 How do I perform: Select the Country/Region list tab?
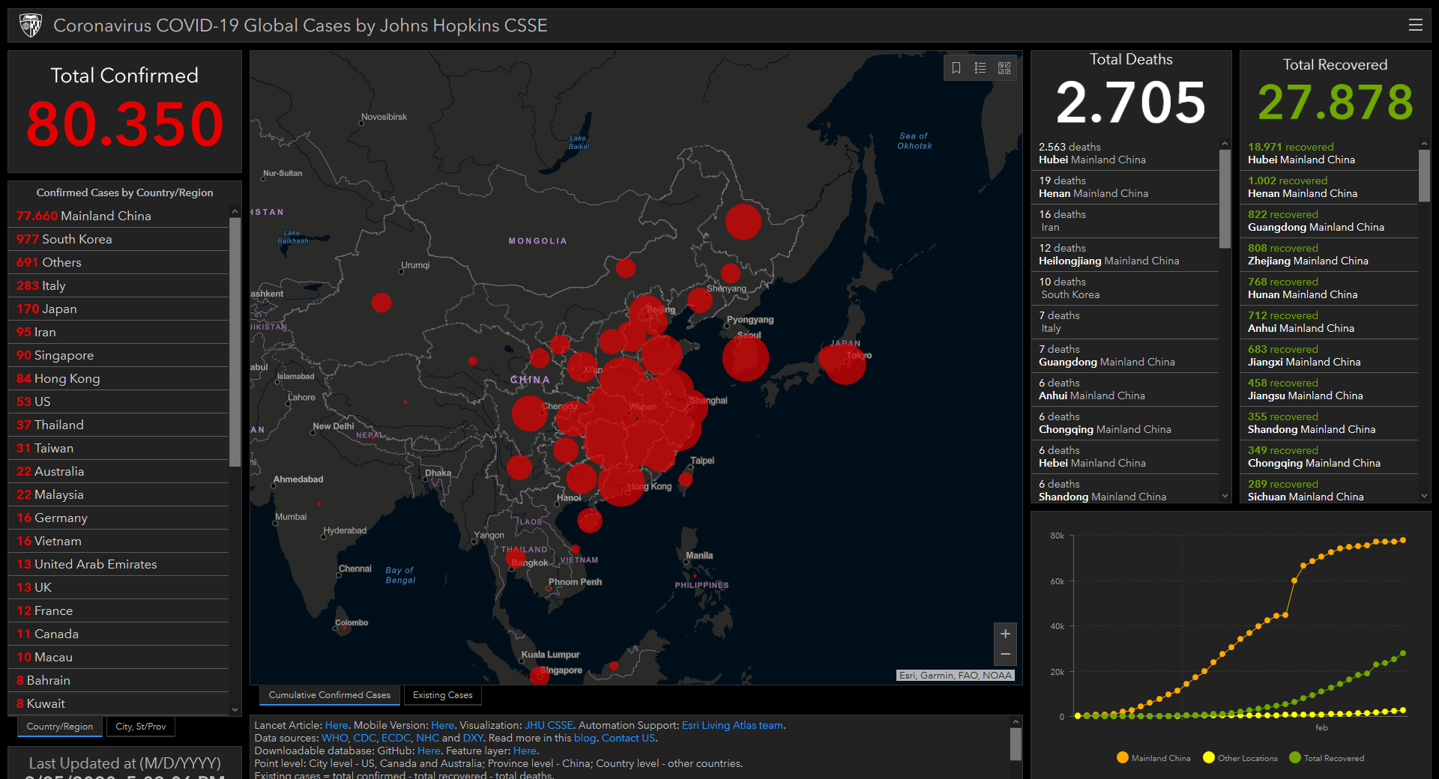pyautogui.click(x=60, y=727)
